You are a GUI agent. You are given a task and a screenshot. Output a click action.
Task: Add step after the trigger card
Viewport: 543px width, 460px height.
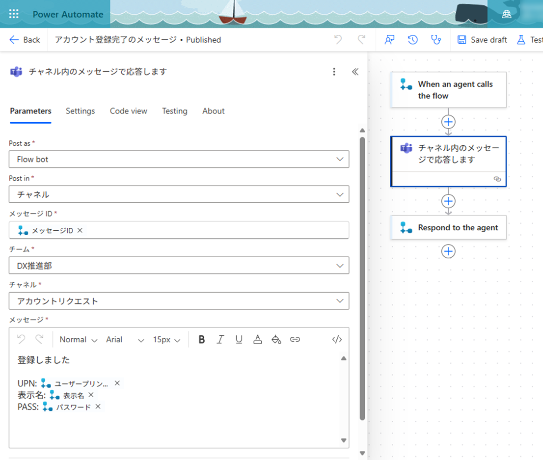[x=448, y=122]
